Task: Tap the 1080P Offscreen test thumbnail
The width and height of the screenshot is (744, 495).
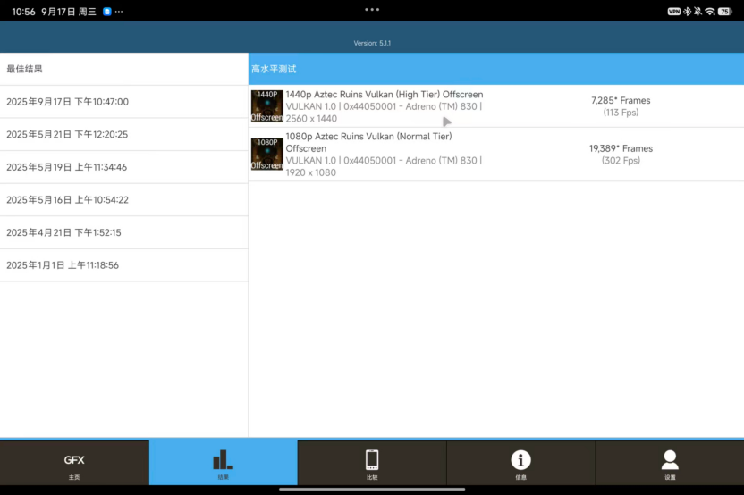Action: click(x=266, y=154)
